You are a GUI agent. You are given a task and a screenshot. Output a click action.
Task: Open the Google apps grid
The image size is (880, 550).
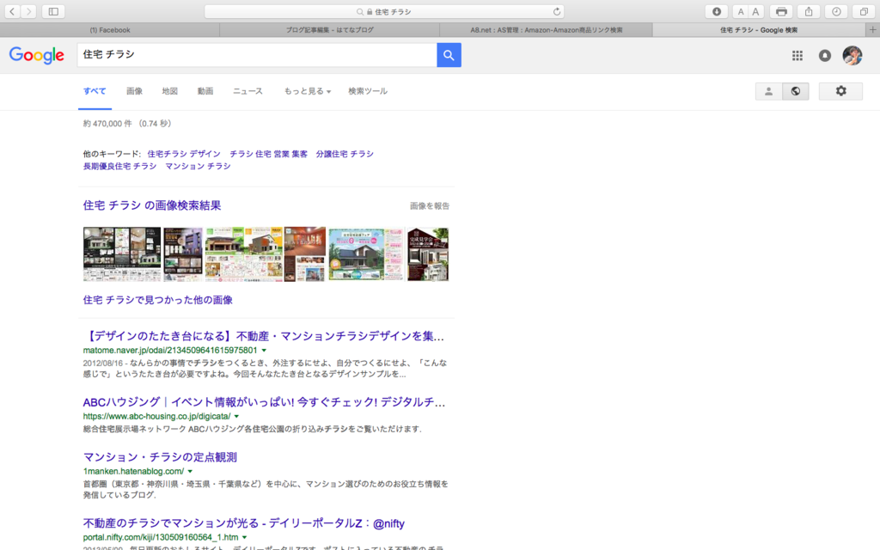797,55
